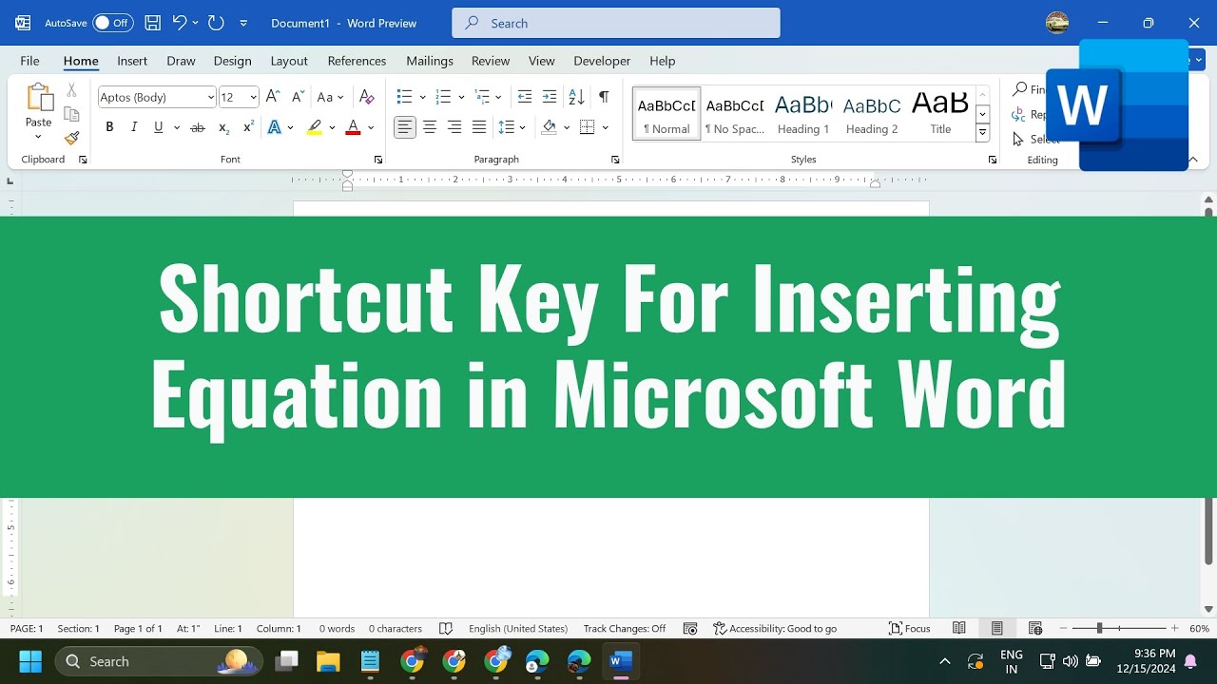
Task: Open the macro recording status icon
Action: tap(691, 629)
